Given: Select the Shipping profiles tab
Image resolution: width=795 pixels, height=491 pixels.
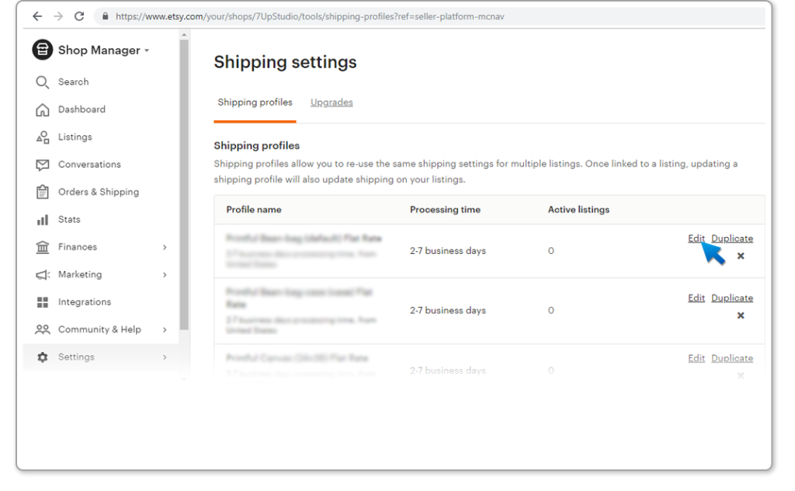Looking at the screenshot, I should tap(255, 103).
